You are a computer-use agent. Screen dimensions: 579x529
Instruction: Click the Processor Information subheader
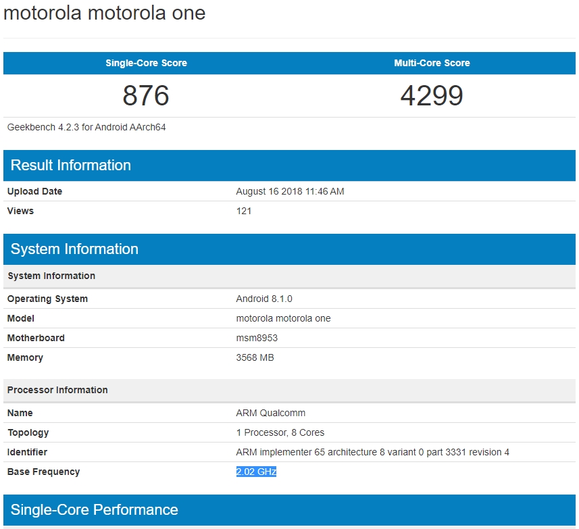coord(289,391)
